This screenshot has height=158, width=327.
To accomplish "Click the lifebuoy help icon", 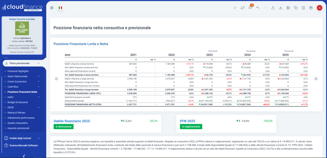I will tap(52, 8).
